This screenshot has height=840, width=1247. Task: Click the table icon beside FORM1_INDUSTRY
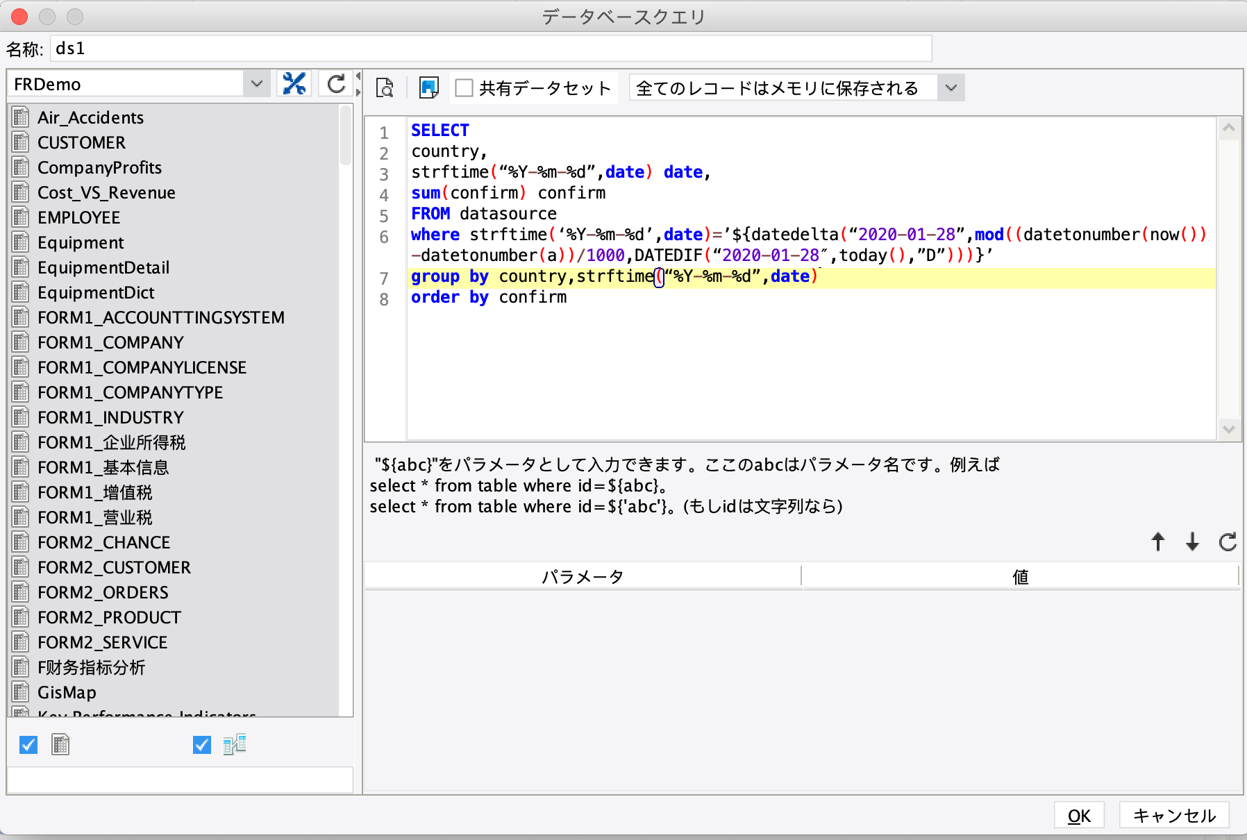pos(21,417)
